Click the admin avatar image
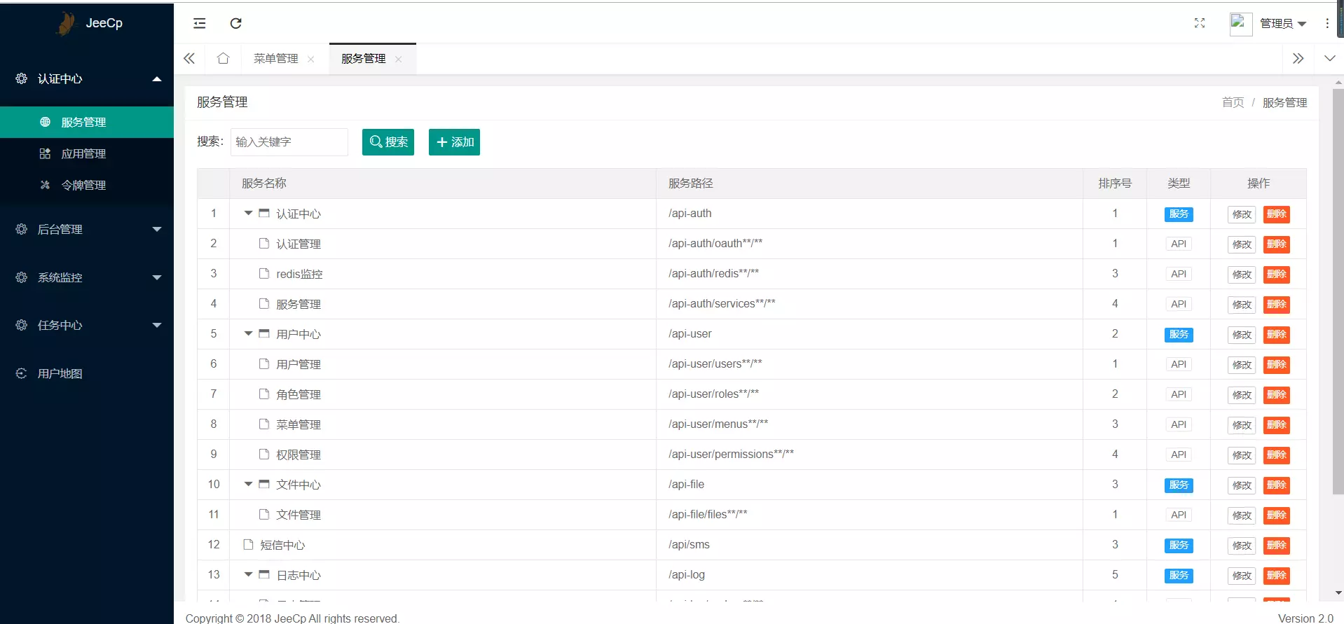1344x624 pixels. [1240, 23]
